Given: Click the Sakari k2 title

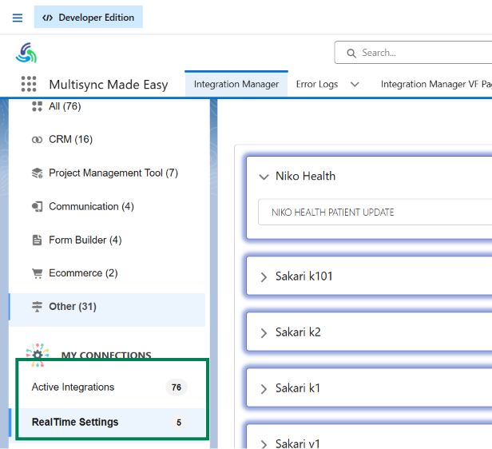Looking at the screenshot, I should pyautogui.click(x=298, y=332).
